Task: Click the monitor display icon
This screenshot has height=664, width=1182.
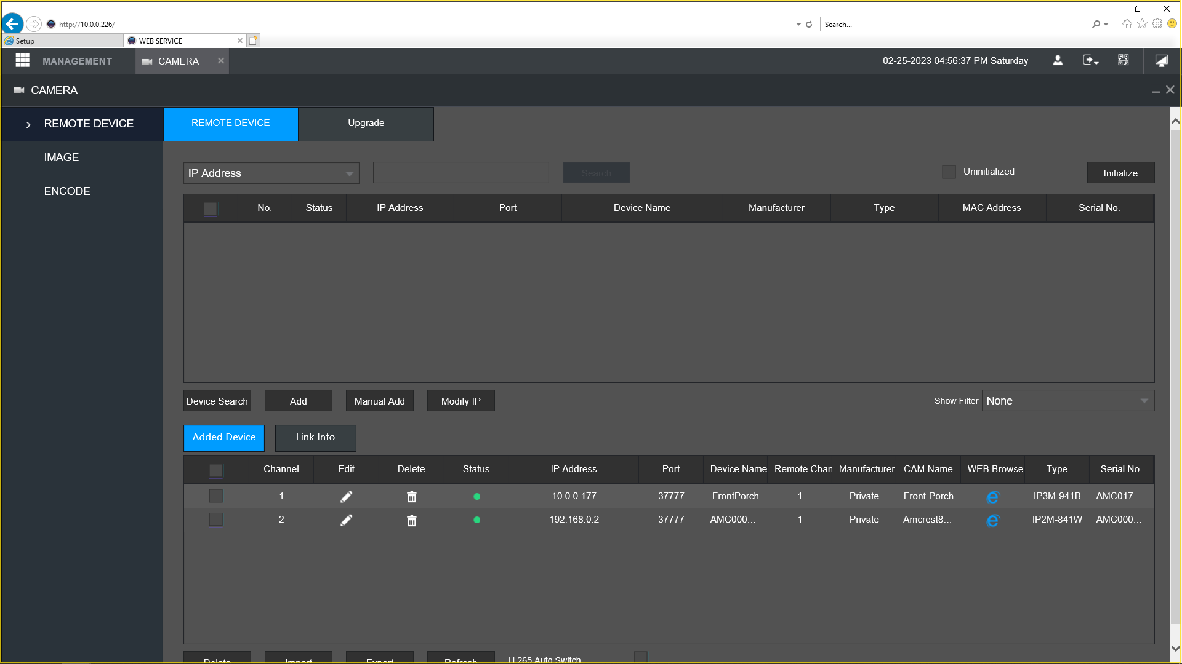Action: (x=1162, y=60)
